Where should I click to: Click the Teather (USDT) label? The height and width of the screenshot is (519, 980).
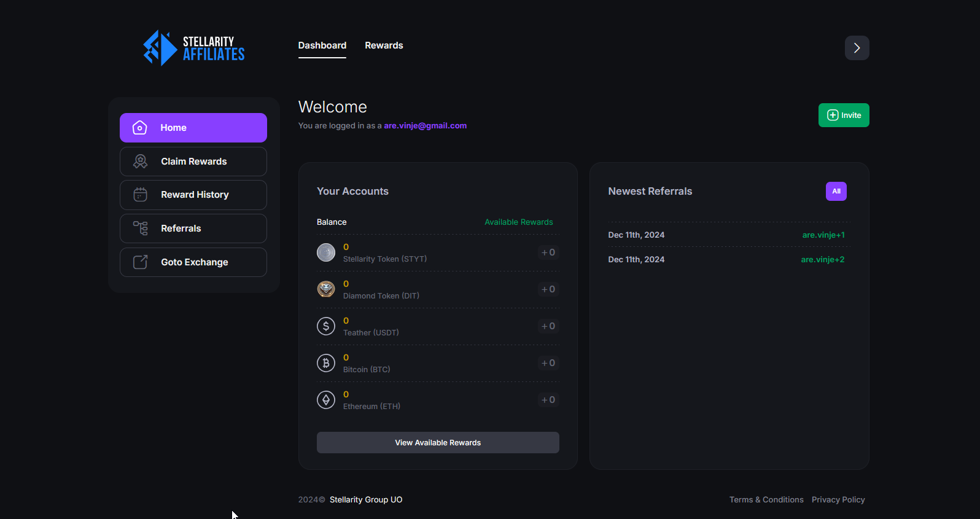(371, 333)
